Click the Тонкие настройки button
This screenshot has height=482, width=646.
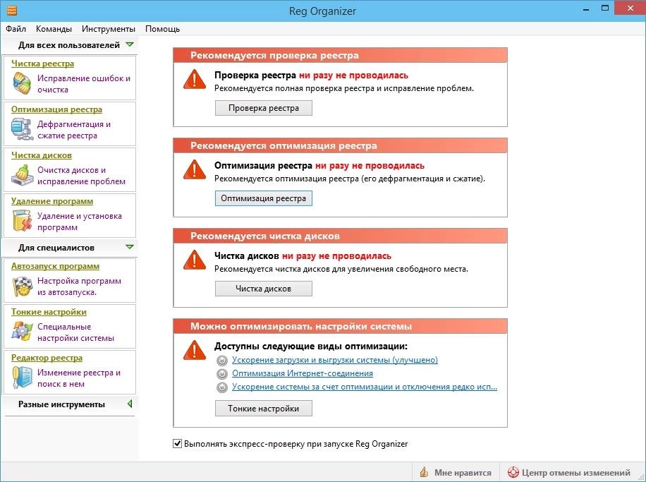(x=264, y=409)
